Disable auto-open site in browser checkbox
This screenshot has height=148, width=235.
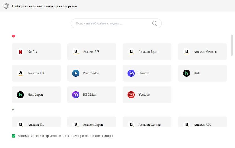(14, 136)
